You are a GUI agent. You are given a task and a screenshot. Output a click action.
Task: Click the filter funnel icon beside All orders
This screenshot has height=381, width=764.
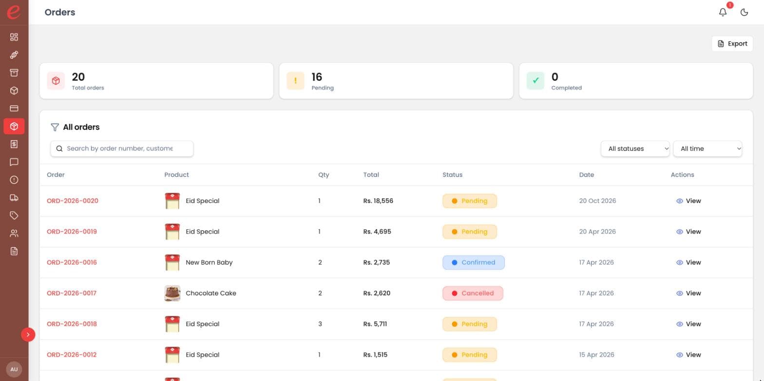(55, 127)
